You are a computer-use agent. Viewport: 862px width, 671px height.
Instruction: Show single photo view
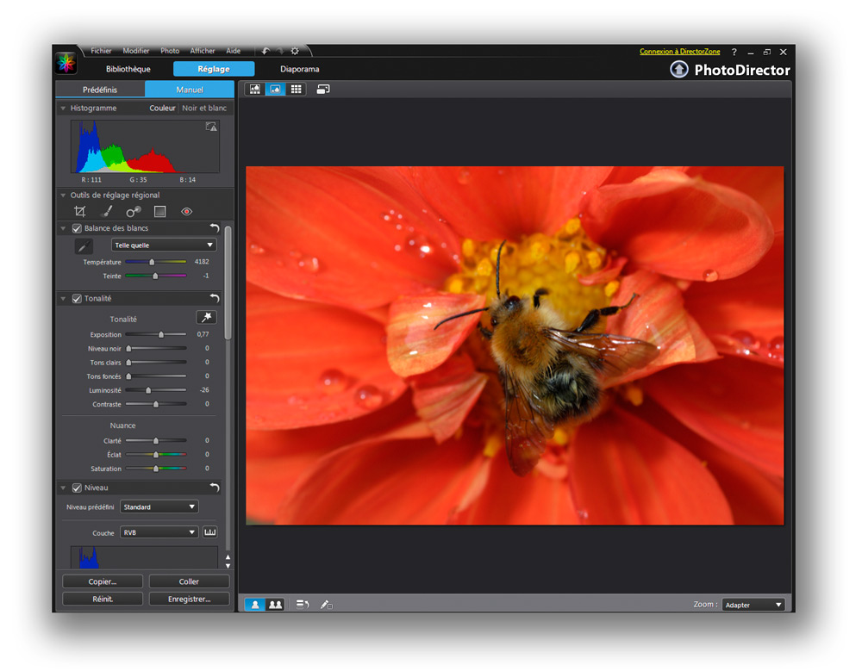click(255, 605)
